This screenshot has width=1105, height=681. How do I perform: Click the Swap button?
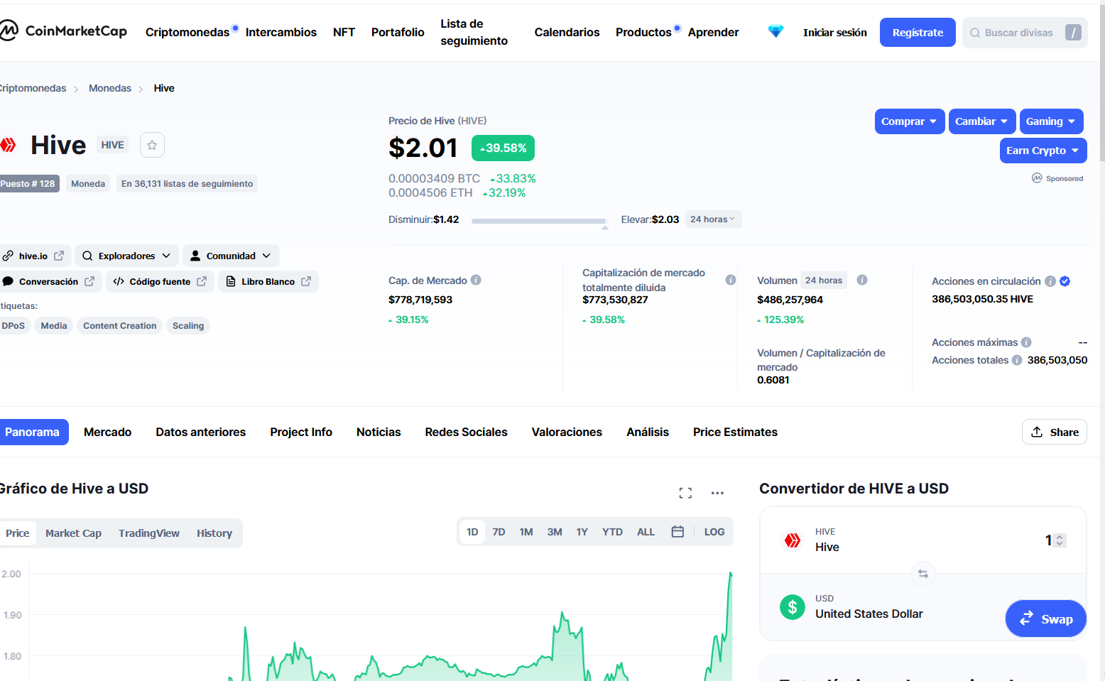(1046, 619)
